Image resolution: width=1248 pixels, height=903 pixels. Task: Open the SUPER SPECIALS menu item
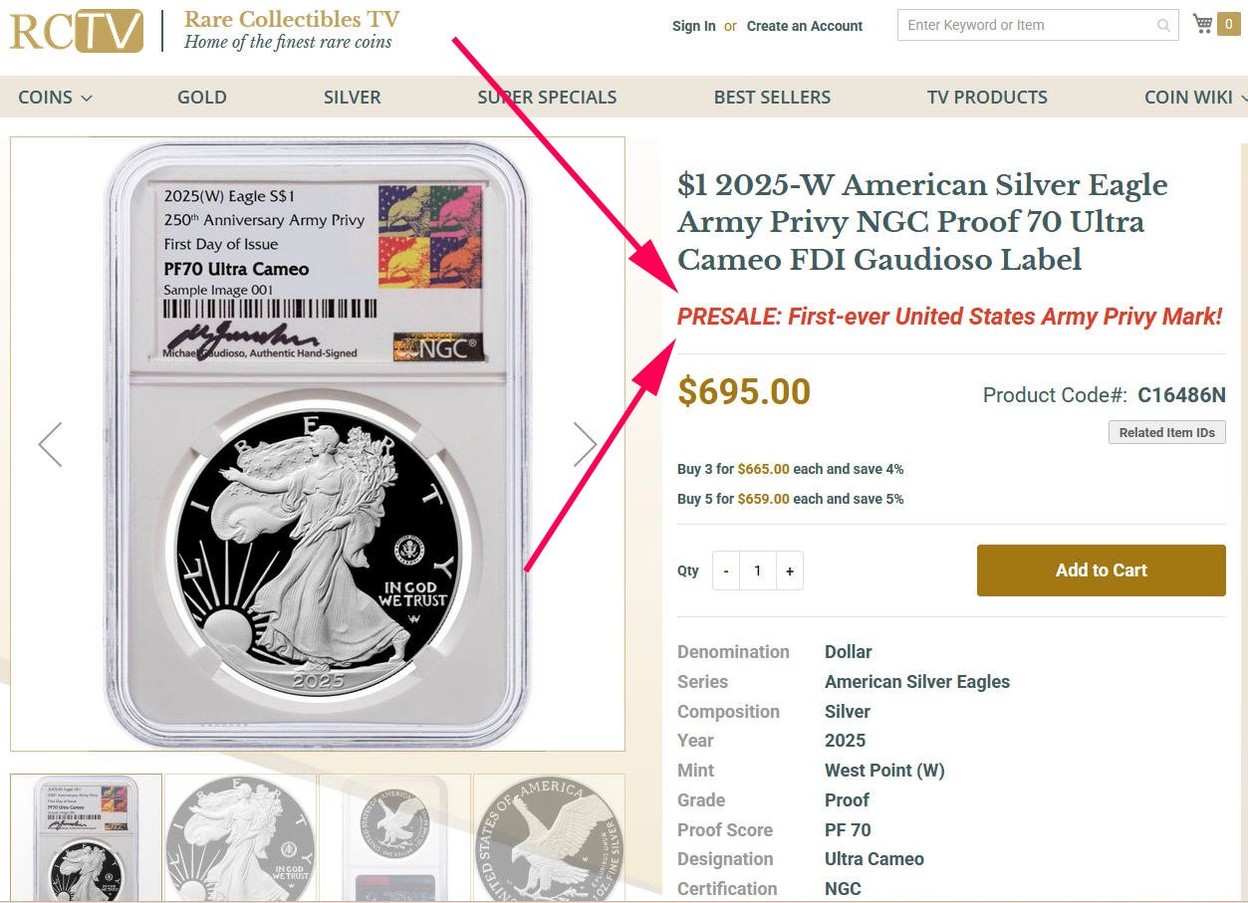[x=547, y=97]
